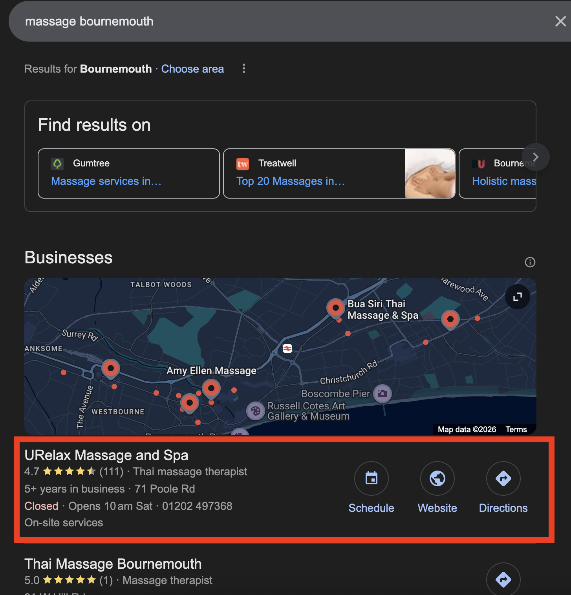Click the '71 Poole Rd' address text

[165, 489]
